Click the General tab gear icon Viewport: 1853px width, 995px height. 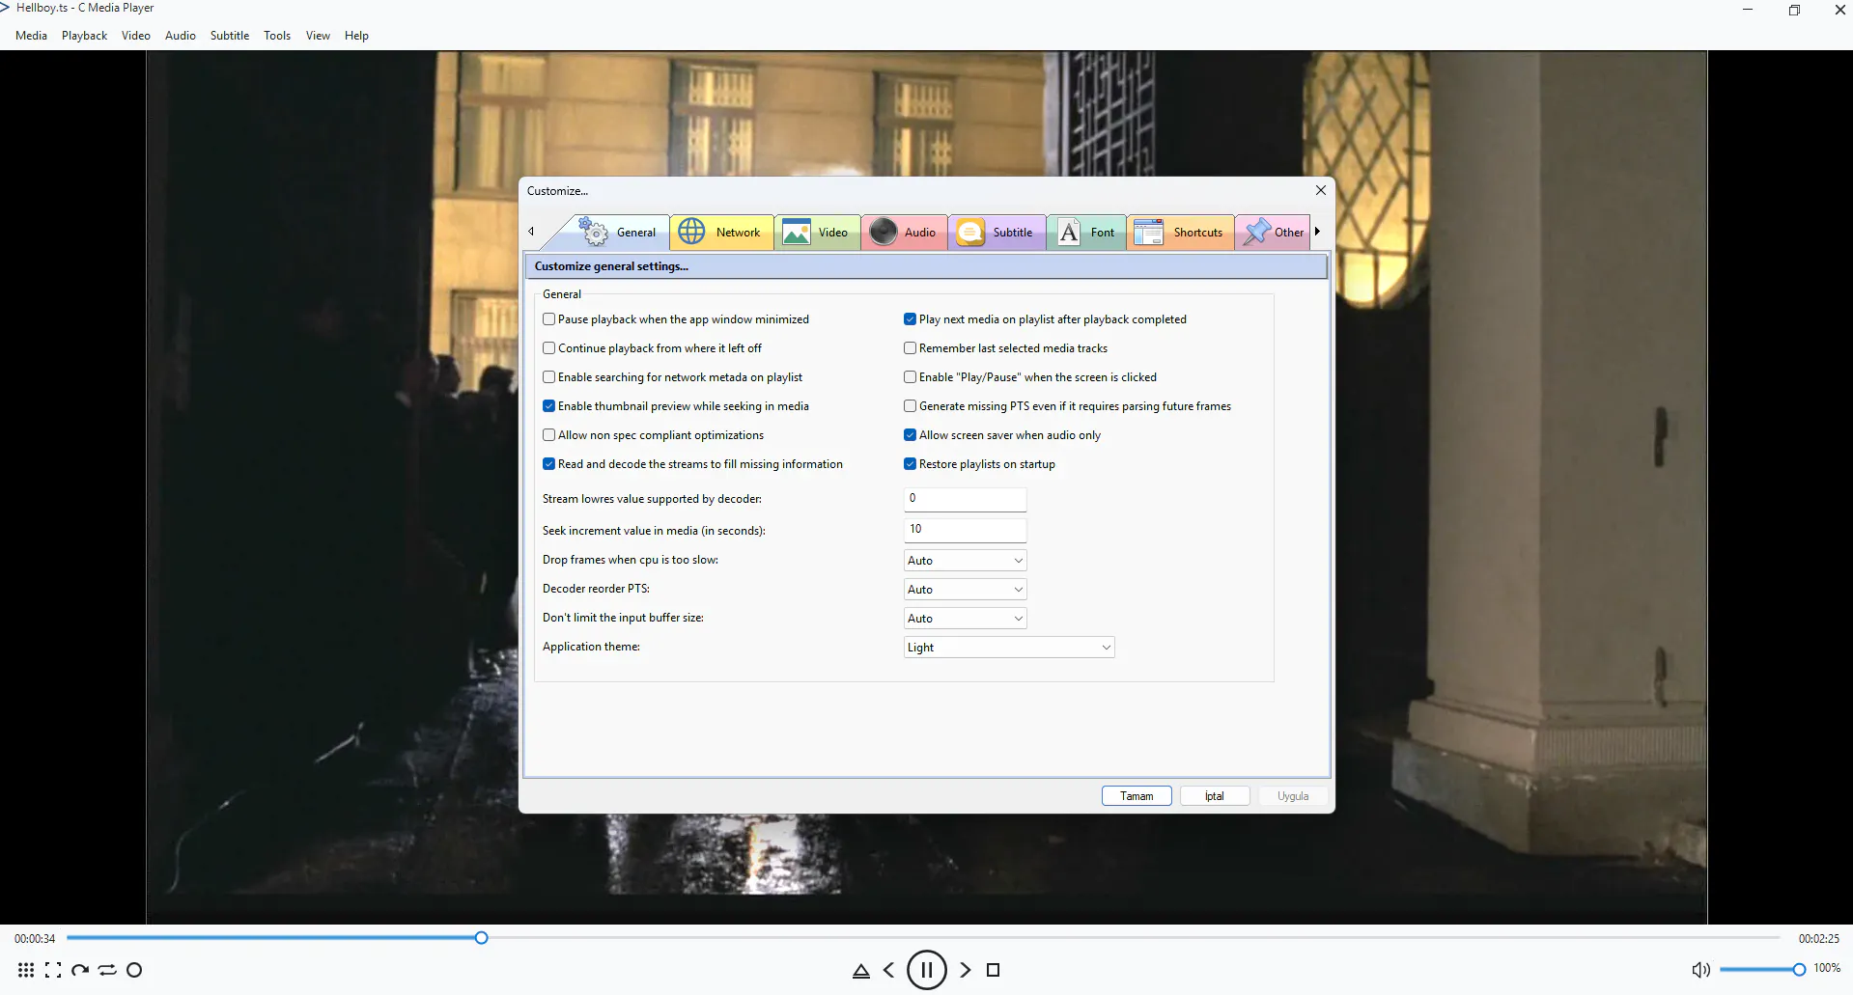point(593,232)
